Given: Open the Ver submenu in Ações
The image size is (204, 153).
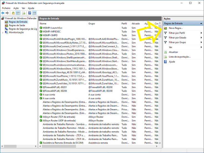Looking at the screenshot, I should pyautogui.click(x=202, y=47).
